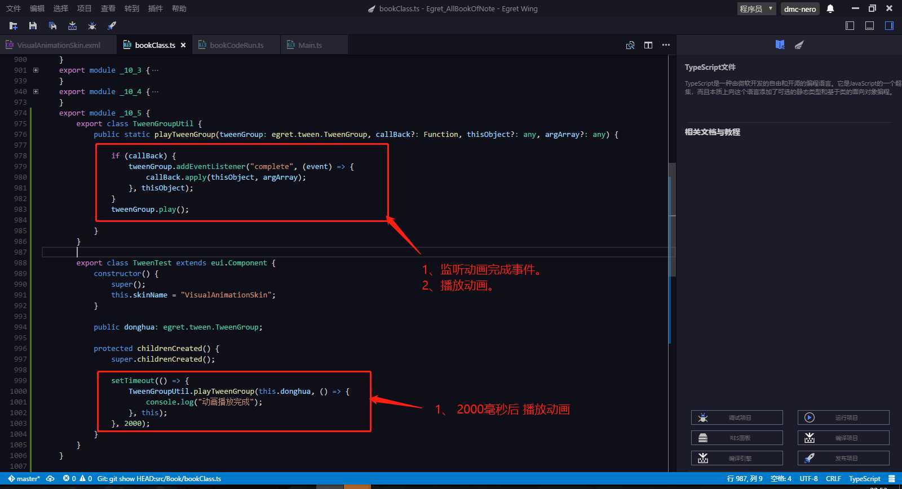Open the 转到 menu
The width and height of the screenshot is (902, 489).
pos(132,8)
